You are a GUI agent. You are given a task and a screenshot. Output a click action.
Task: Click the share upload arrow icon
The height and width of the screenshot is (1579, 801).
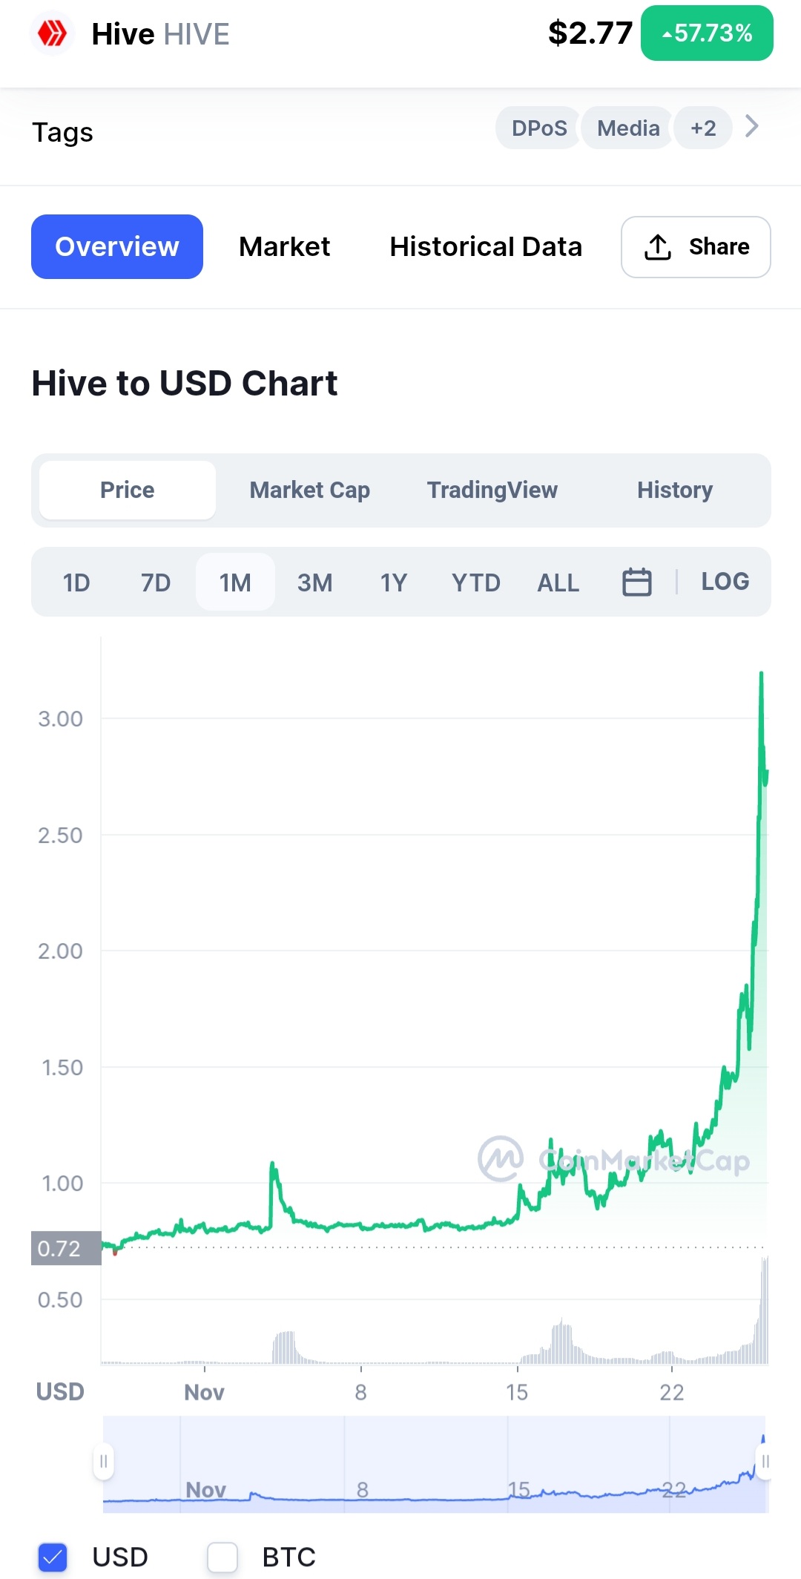point(657,247)
